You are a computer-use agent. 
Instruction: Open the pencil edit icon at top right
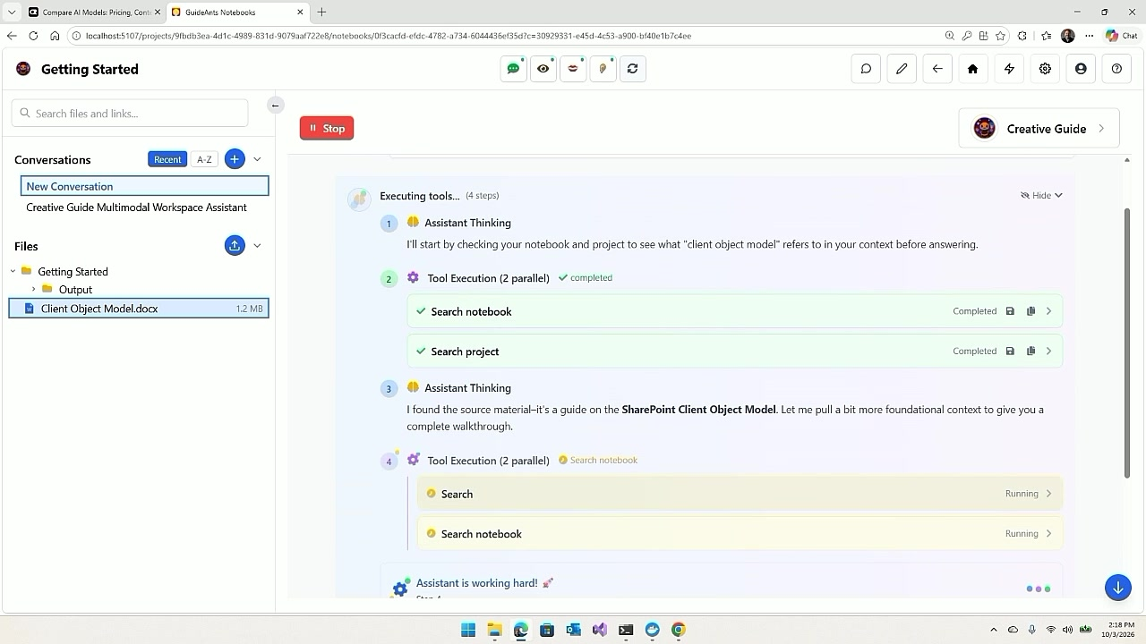pos(902,69)
